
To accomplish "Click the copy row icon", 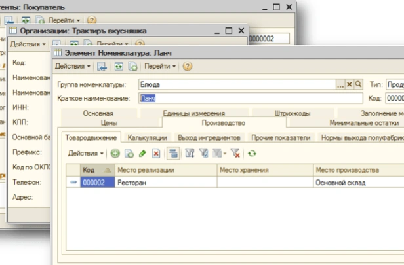I will point(129,153).
